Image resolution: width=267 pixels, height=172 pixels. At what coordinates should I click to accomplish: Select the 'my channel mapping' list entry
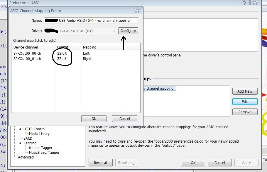tap(160, 88)
